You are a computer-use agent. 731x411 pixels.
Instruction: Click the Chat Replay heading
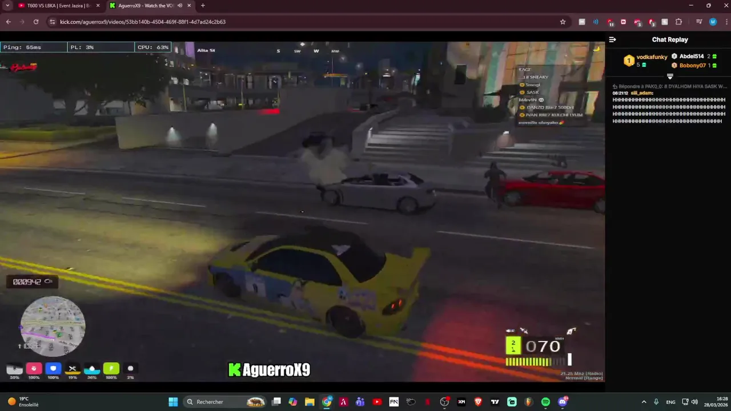[670, 39]
